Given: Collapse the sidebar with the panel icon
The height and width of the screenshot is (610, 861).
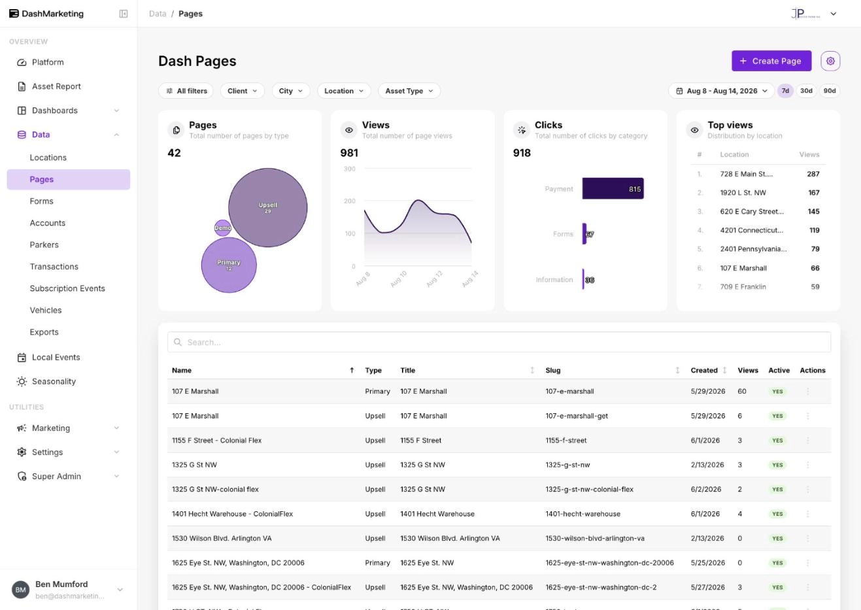Looking at the screenshot, I should [124, 14].
